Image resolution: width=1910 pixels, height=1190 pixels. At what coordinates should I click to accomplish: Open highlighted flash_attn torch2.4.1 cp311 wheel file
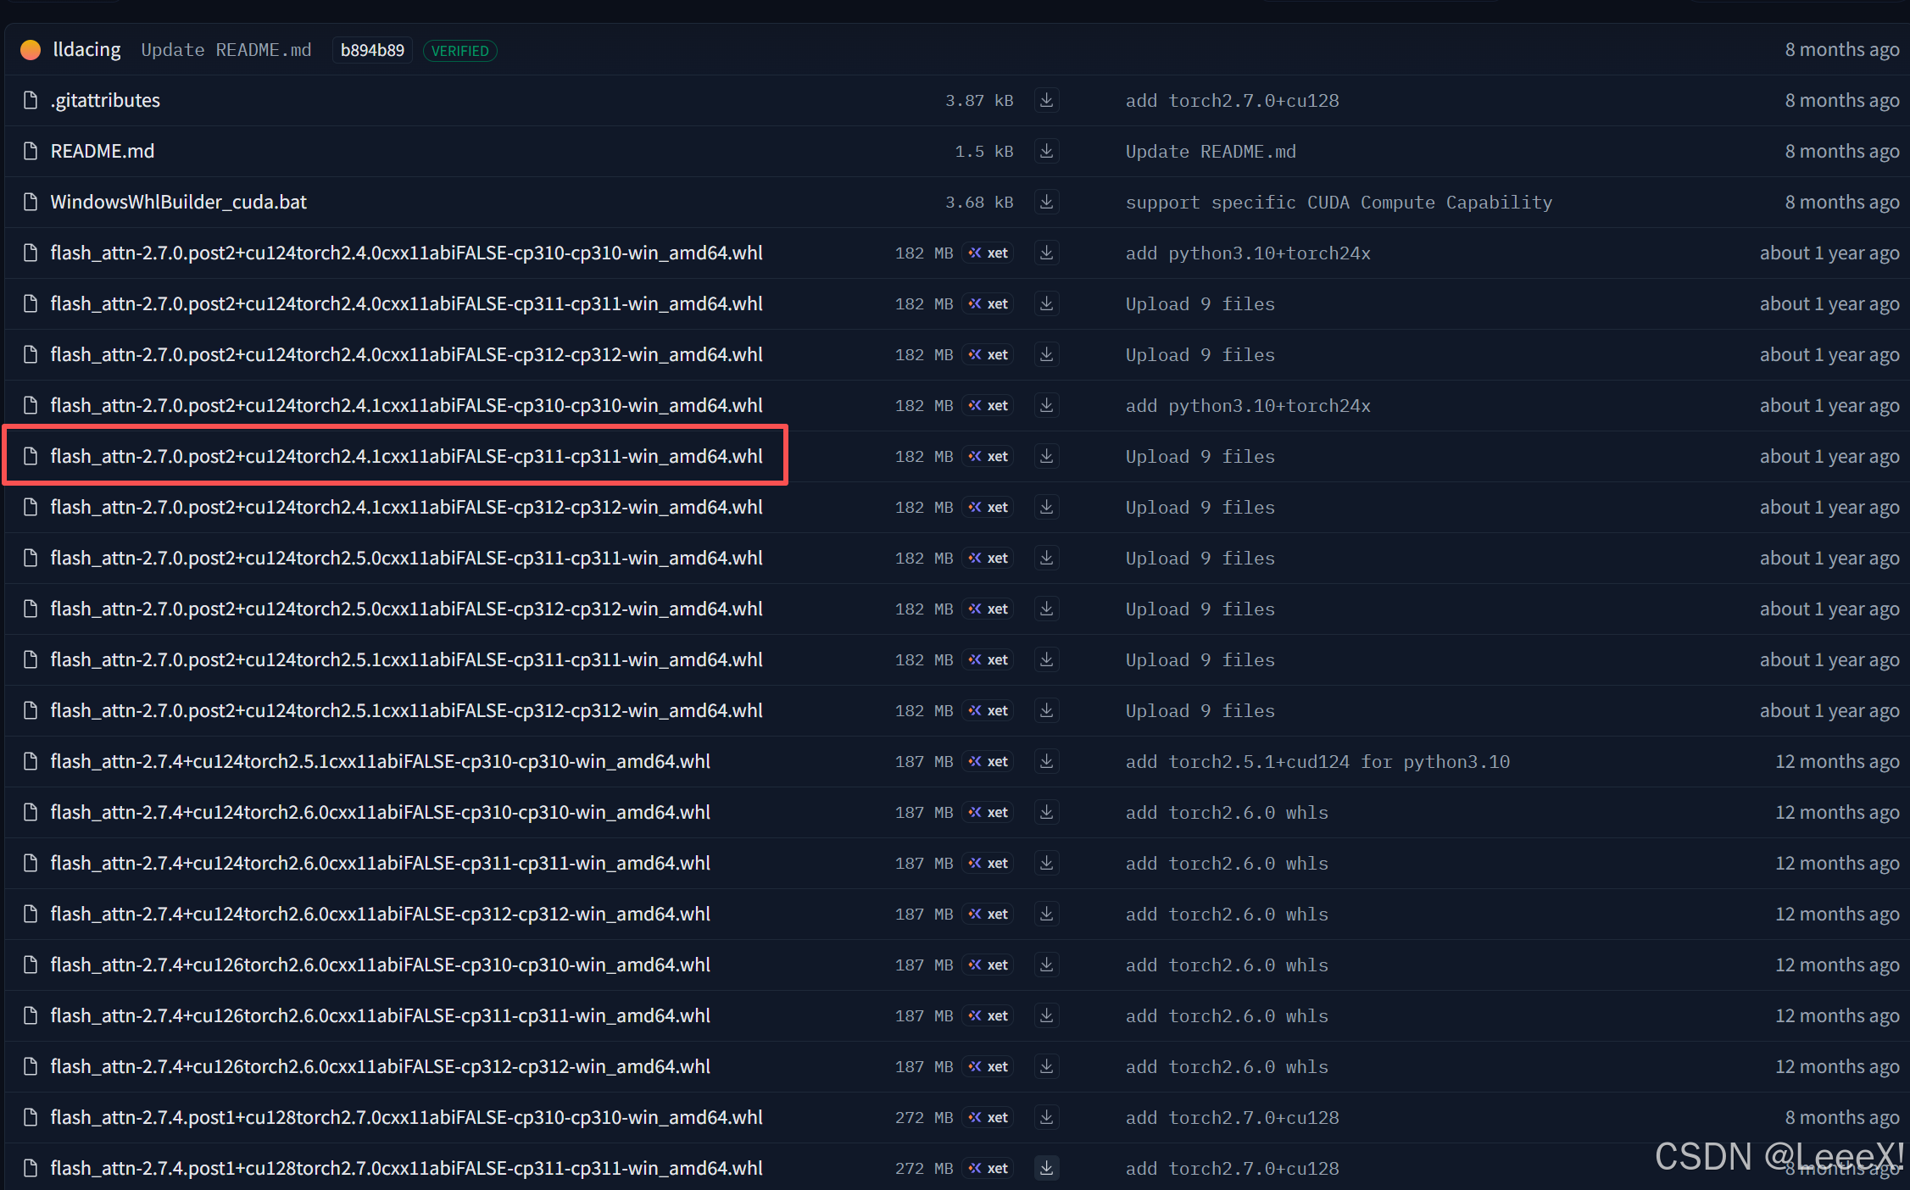(x=406, y=456)
